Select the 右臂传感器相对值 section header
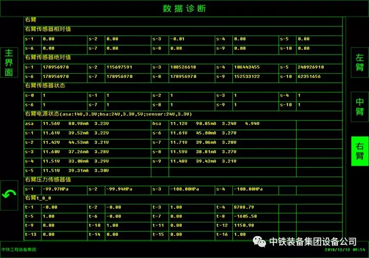 (x=48, y=29)
